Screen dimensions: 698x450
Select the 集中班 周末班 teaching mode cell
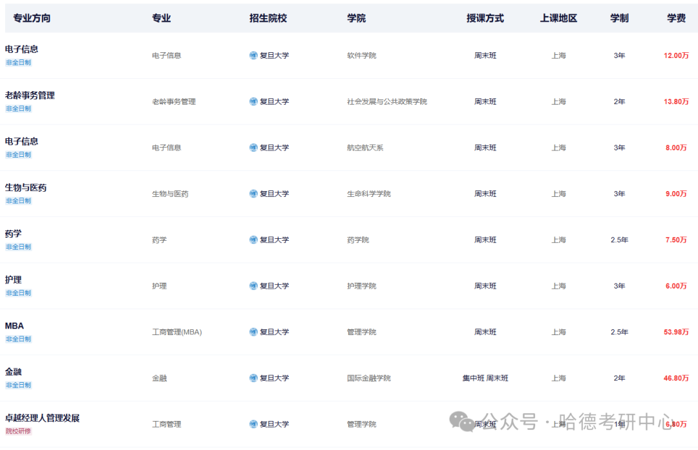tap(485, 378)
